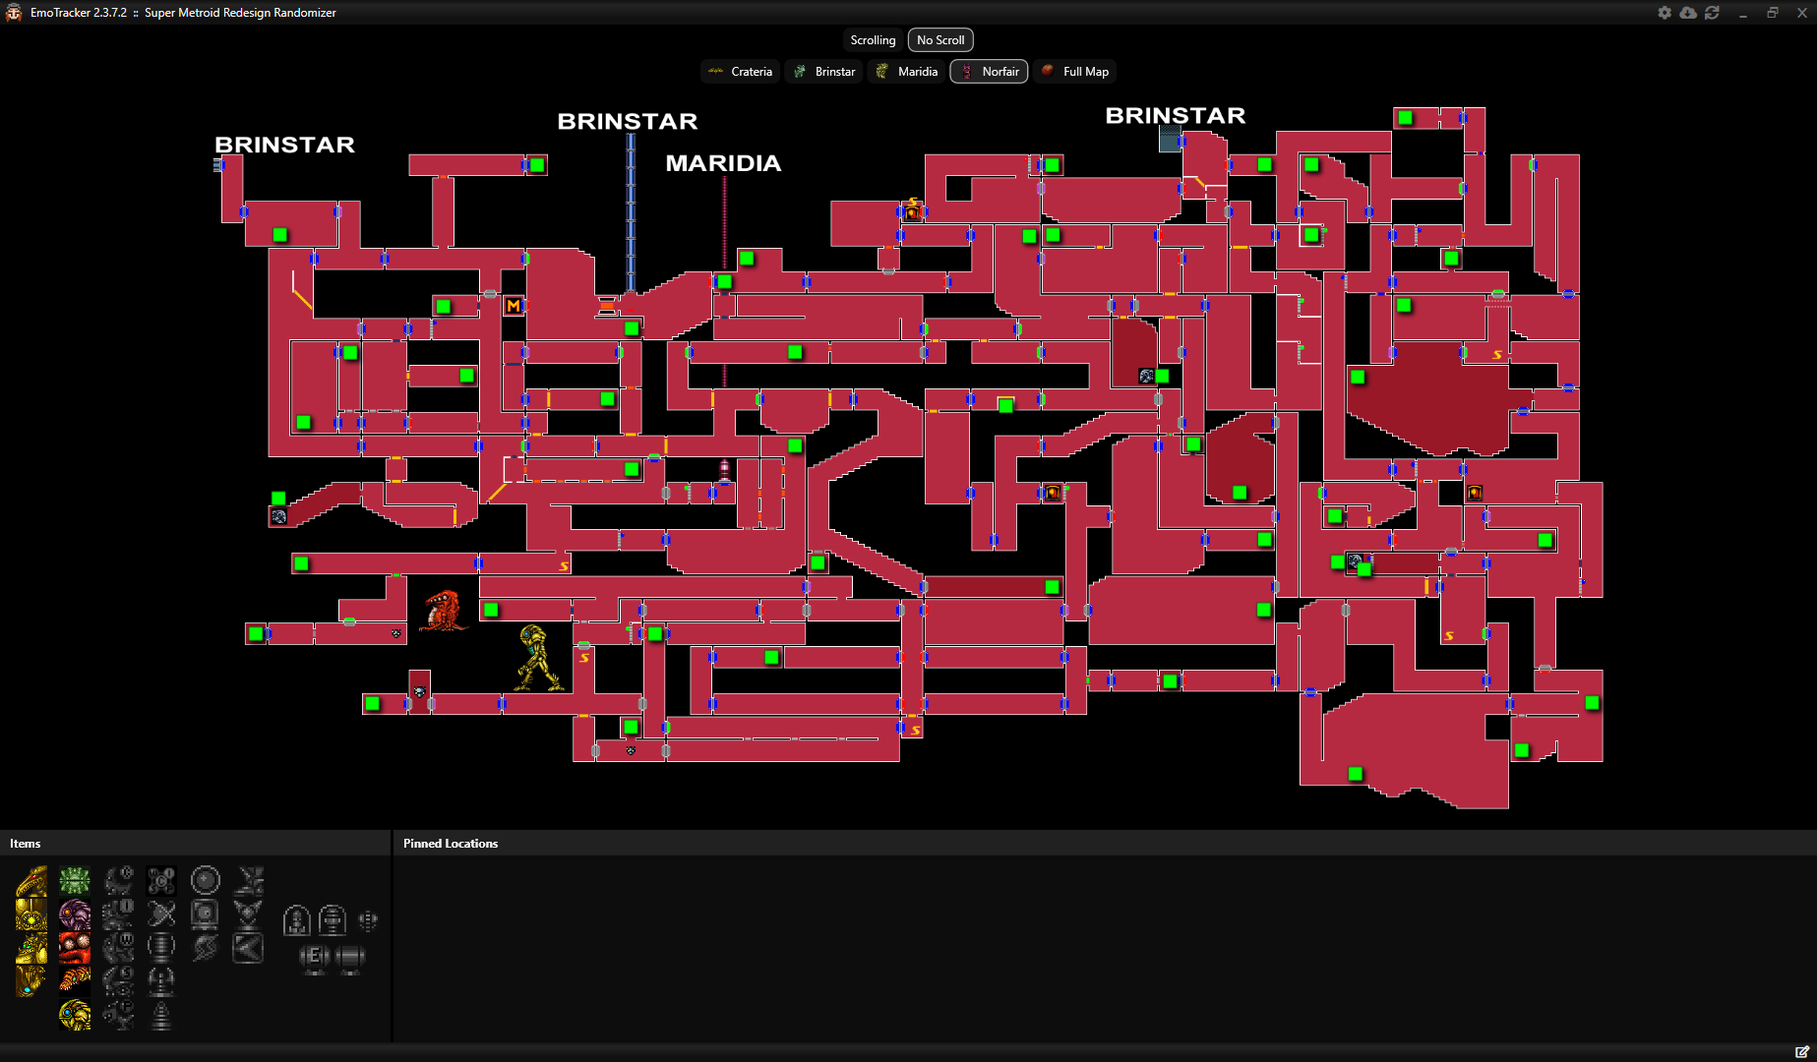This screenshot has width=1817, height=1062.
Task: Click the No Scroll toggle
Action: [939, 39]
